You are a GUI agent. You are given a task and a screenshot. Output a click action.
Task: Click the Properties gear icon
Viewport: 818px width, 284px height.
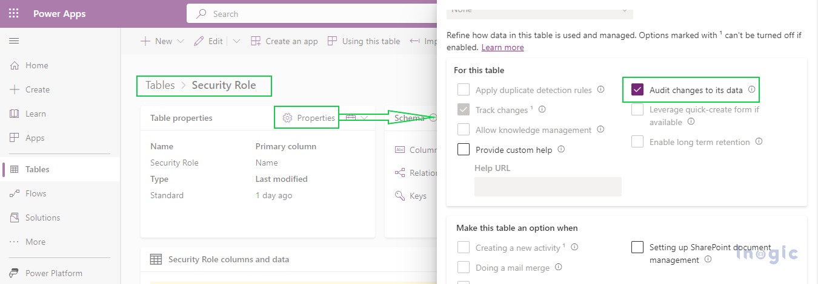click(288, 118)
